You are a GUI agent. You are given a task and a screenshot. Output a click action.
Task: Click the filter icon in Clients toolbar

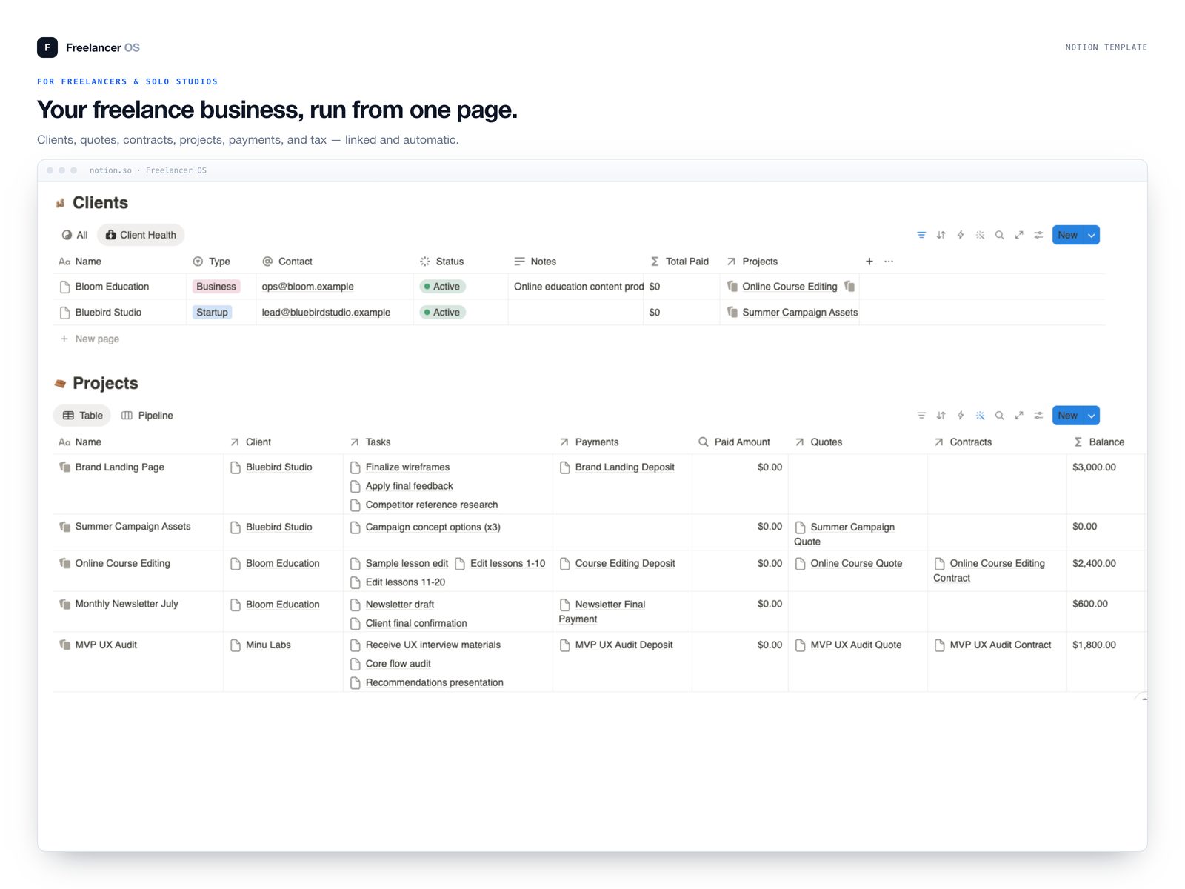(x=921, y=235)
